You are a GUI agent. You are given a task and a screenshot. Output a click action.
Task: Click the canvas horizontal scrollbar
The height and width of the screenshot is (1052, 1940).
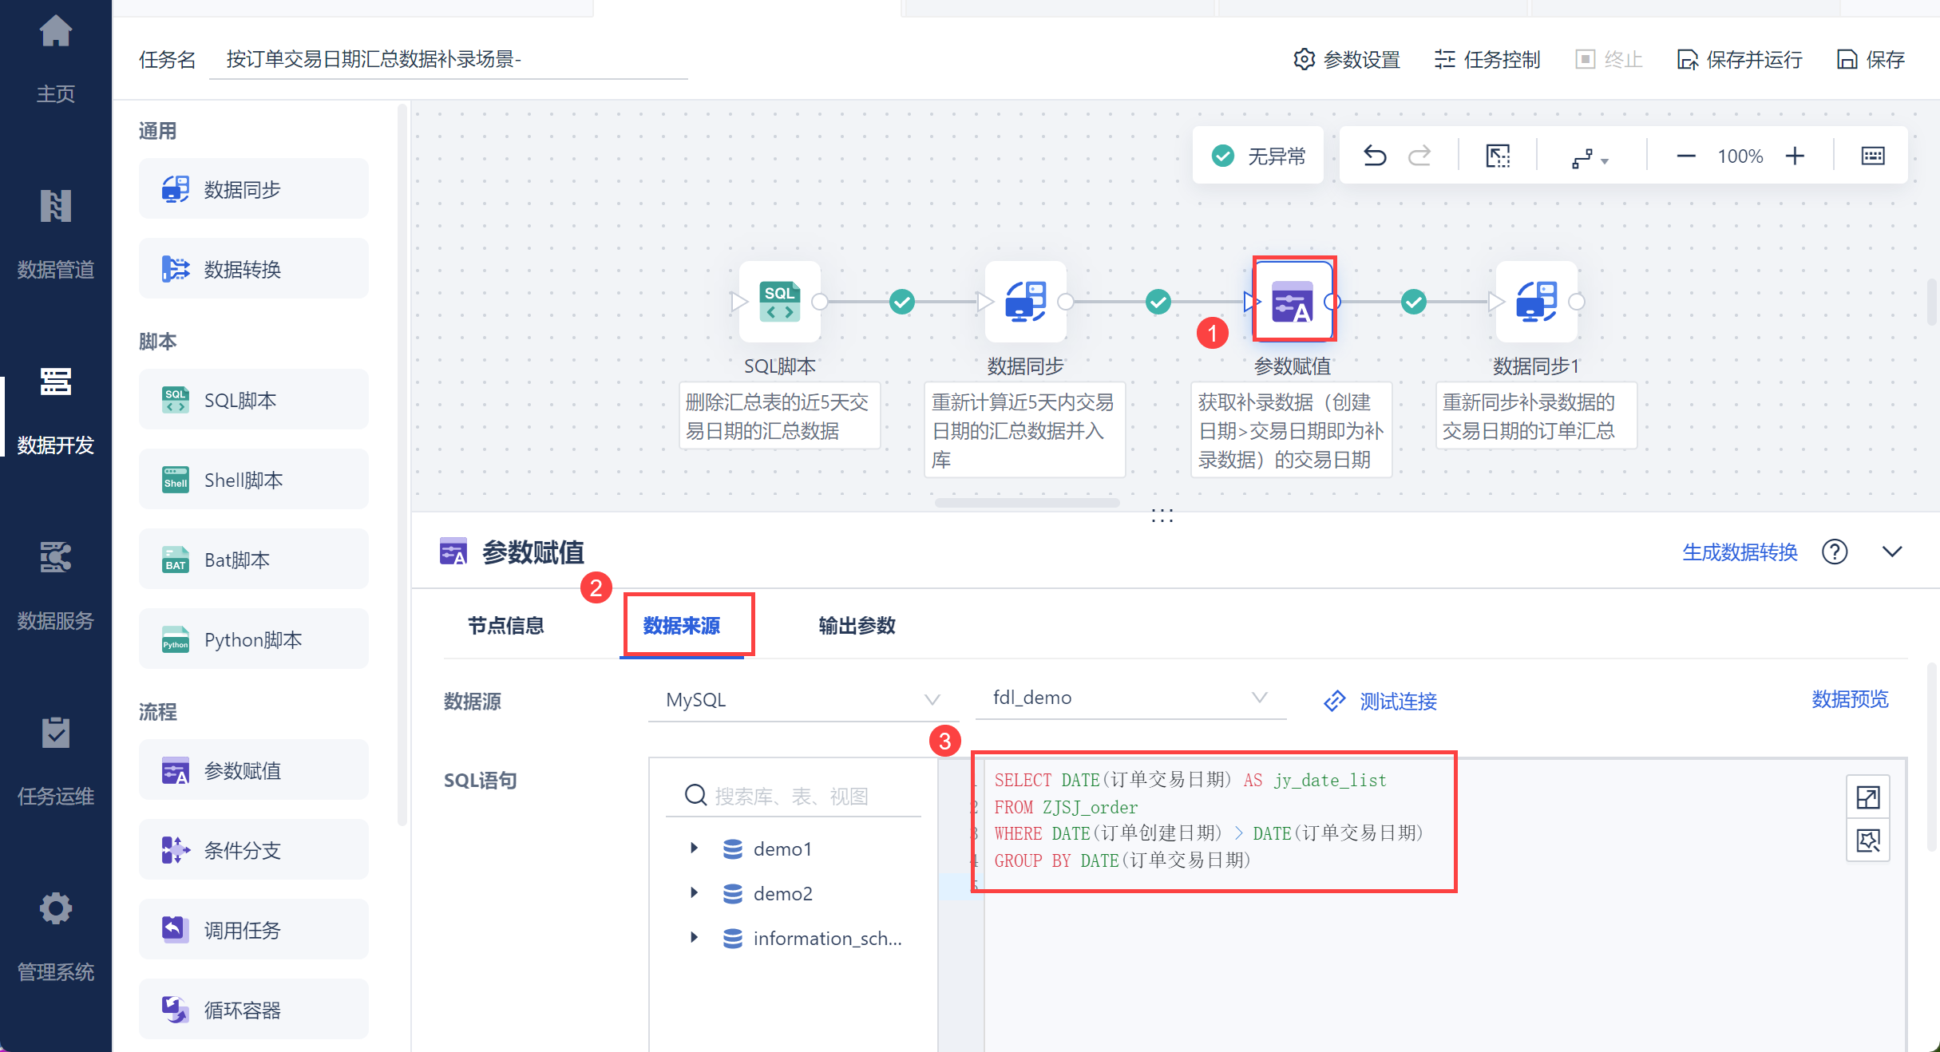point(1027,503)
